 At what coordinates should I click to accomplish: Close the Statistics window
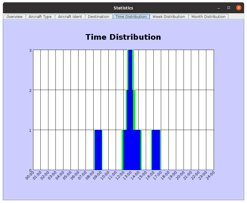(x=238, y=8)
